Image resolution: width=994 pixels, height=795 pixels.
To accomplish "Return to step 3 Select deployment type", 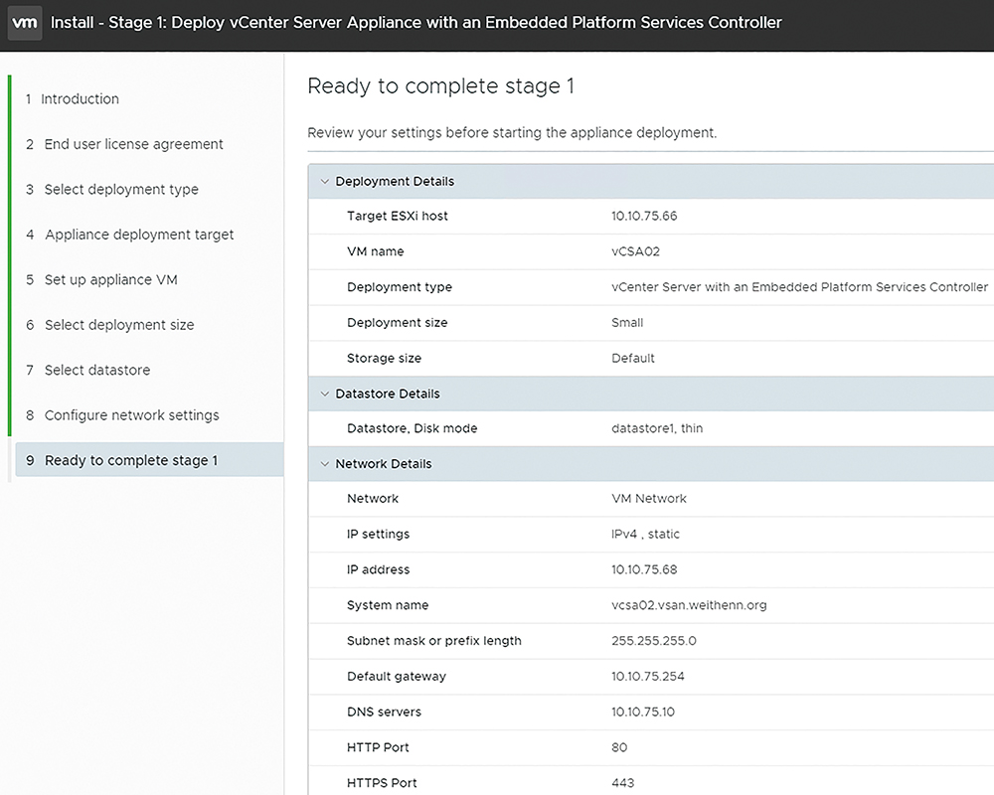I will (112, 190).
